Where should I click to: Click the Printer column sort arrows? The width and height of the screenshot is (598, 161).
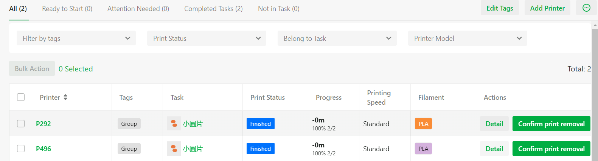[65, 97]
